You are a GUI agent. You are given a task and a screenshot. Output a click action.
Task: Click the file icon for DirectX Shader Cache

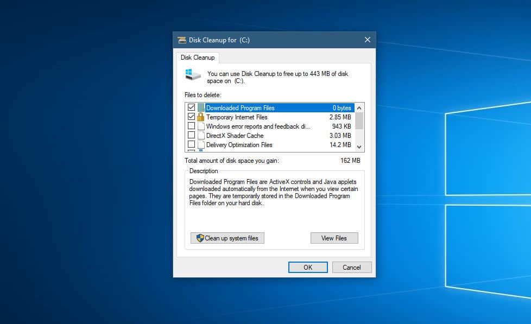coord(201,136)
